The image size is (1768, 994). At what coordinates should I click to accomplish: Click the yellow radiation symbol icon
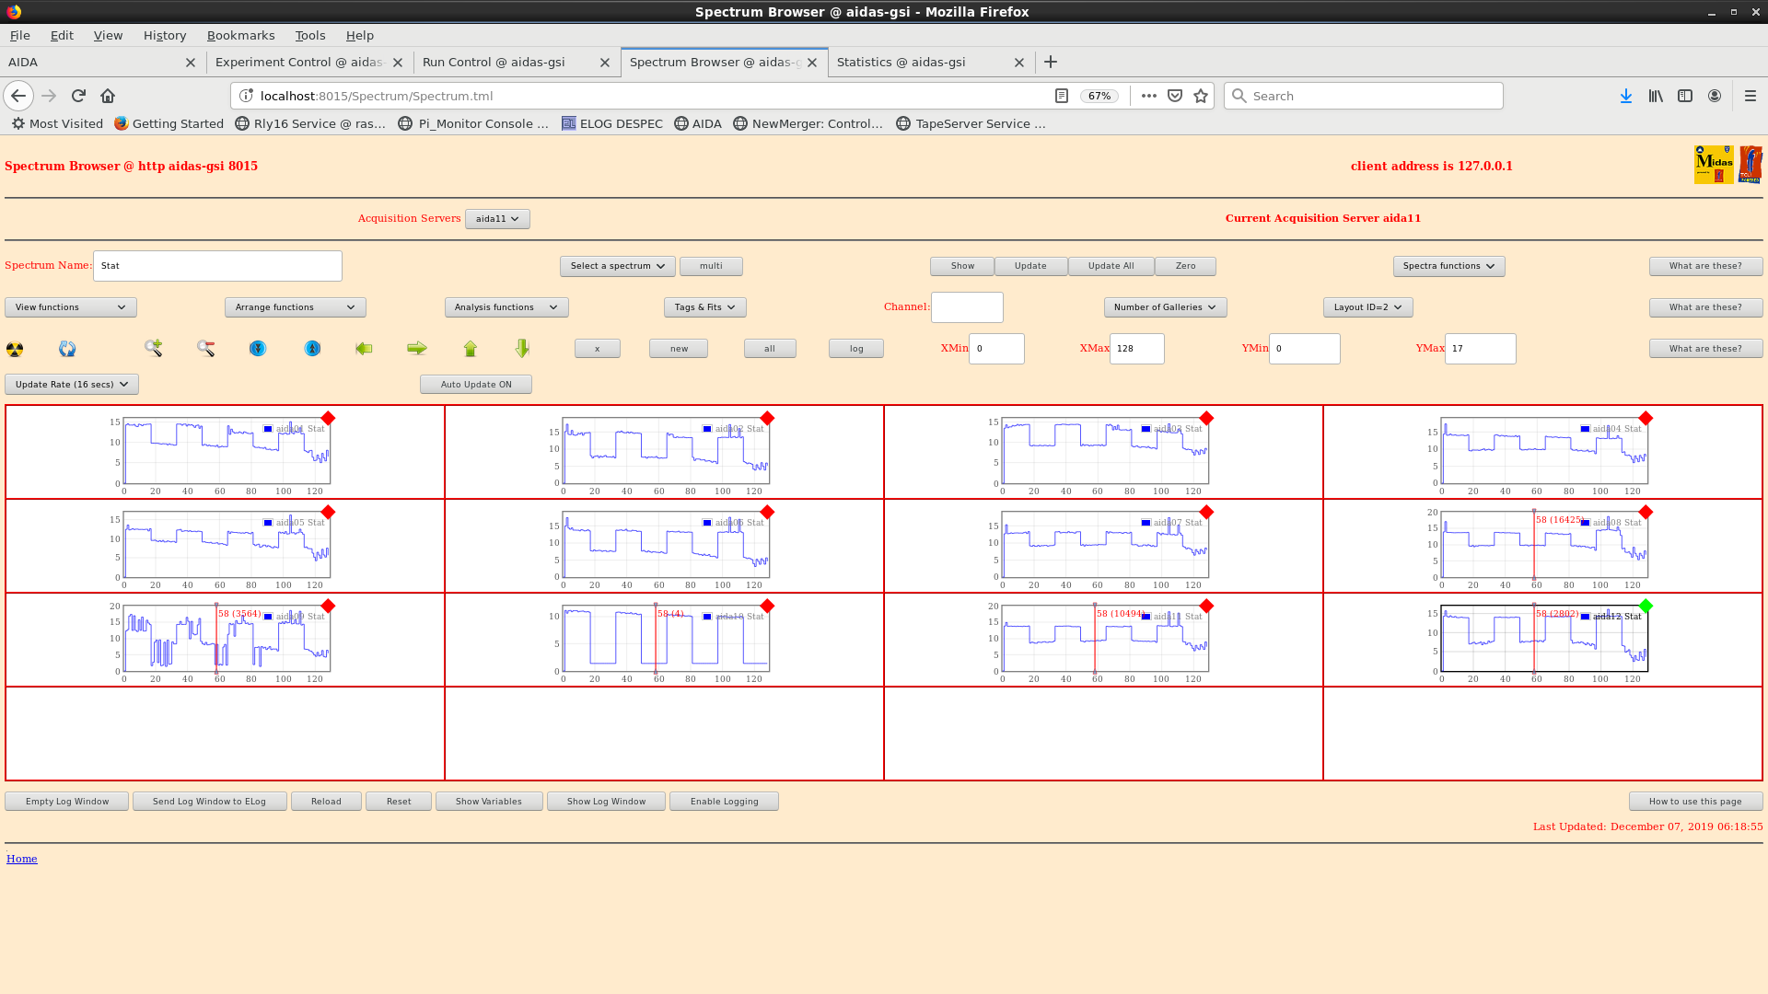pos(15,349)
